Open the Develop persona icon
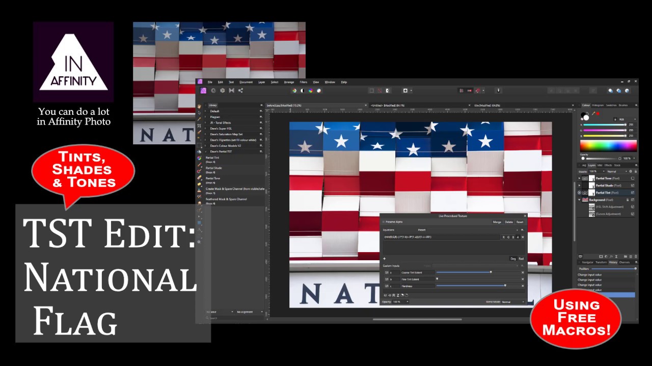The image size is (652, 366). click(x=223, y=90)
